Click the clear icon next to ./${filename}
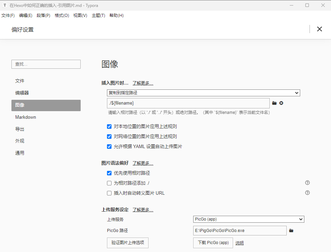The image size is (331, 252). [x=281, y=103]
